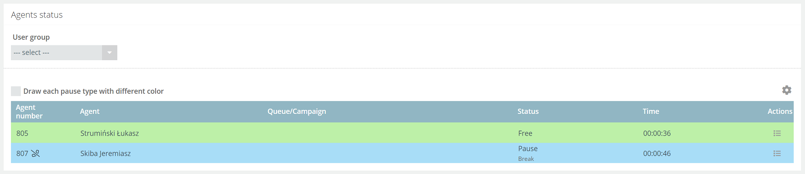The height and width of the screenshot is (174, 805).
Task: Sort by Agent number column header
Action: coord(29,112)
